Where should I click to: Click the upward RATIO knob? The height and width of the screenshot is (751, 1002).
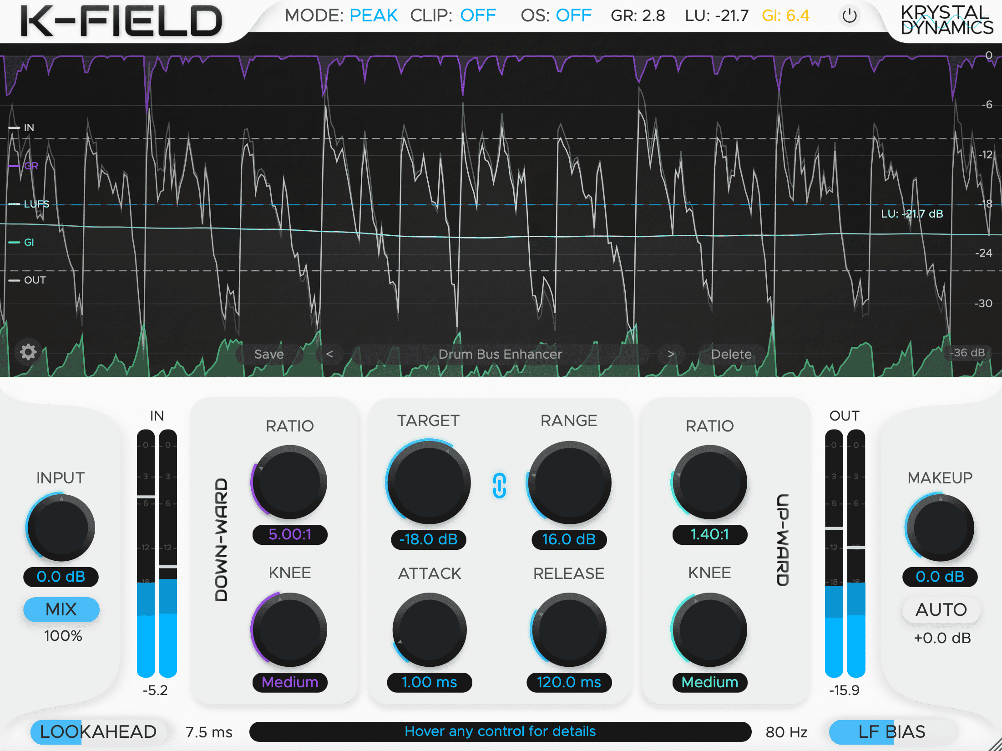710,482
